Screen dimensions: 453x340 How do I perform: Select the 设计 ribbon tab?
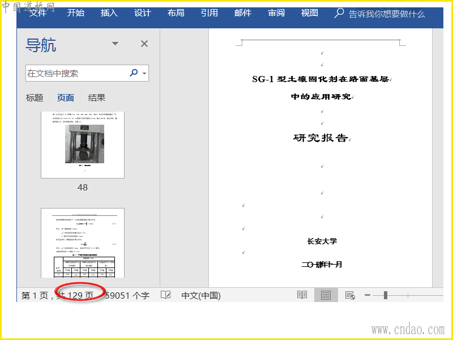click(x=143, y=13)
